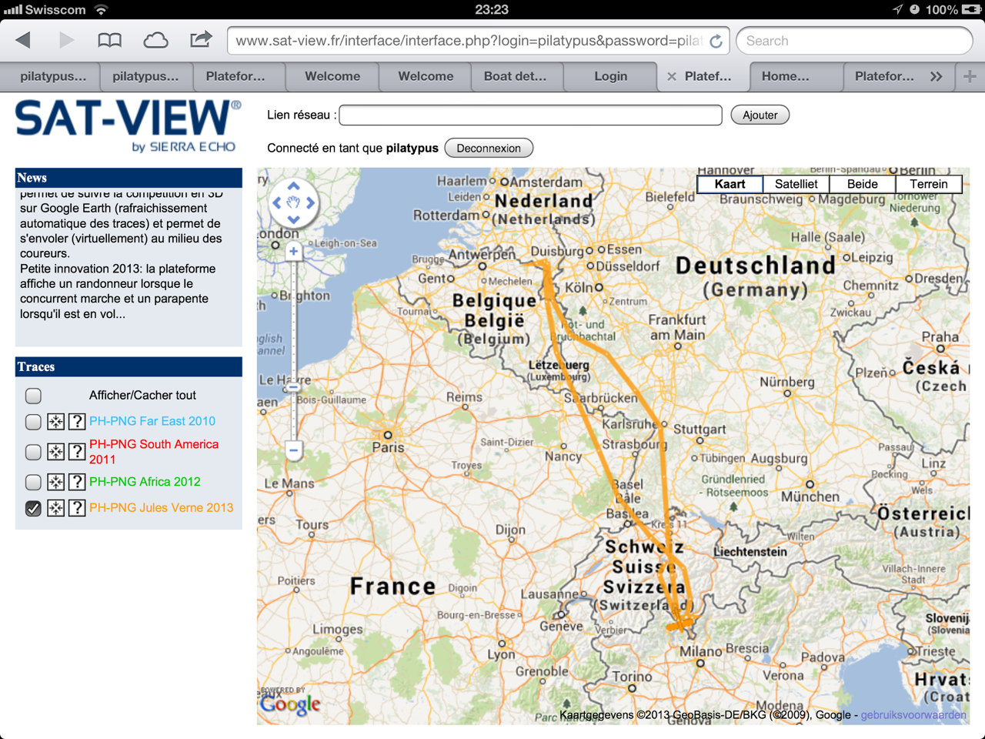Switch to the first pilatypus... tab

[x=53, y=76]
